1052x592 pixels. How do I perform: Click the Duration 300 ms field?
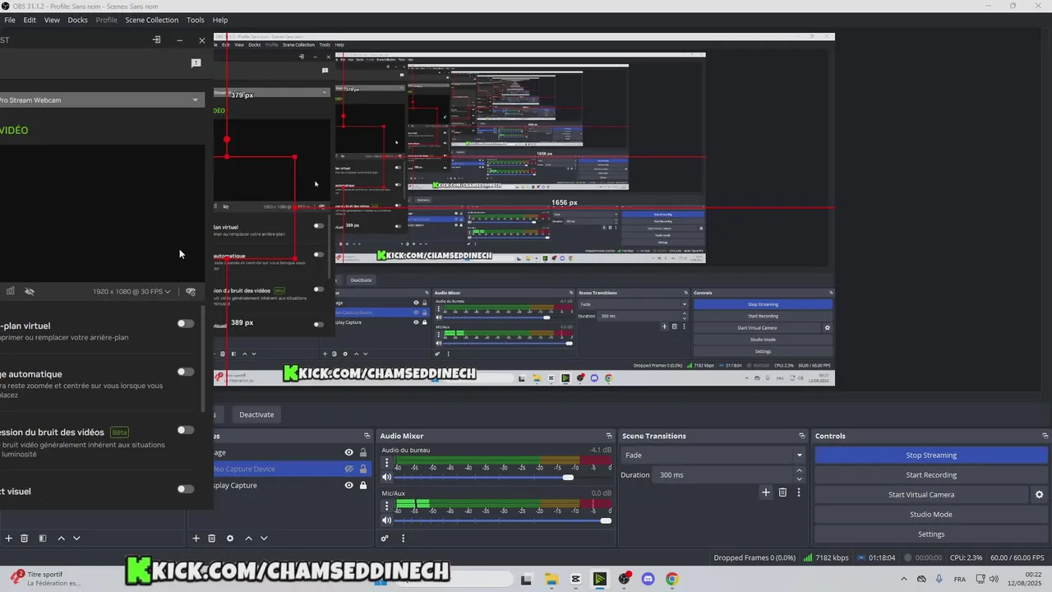(724, 475)
